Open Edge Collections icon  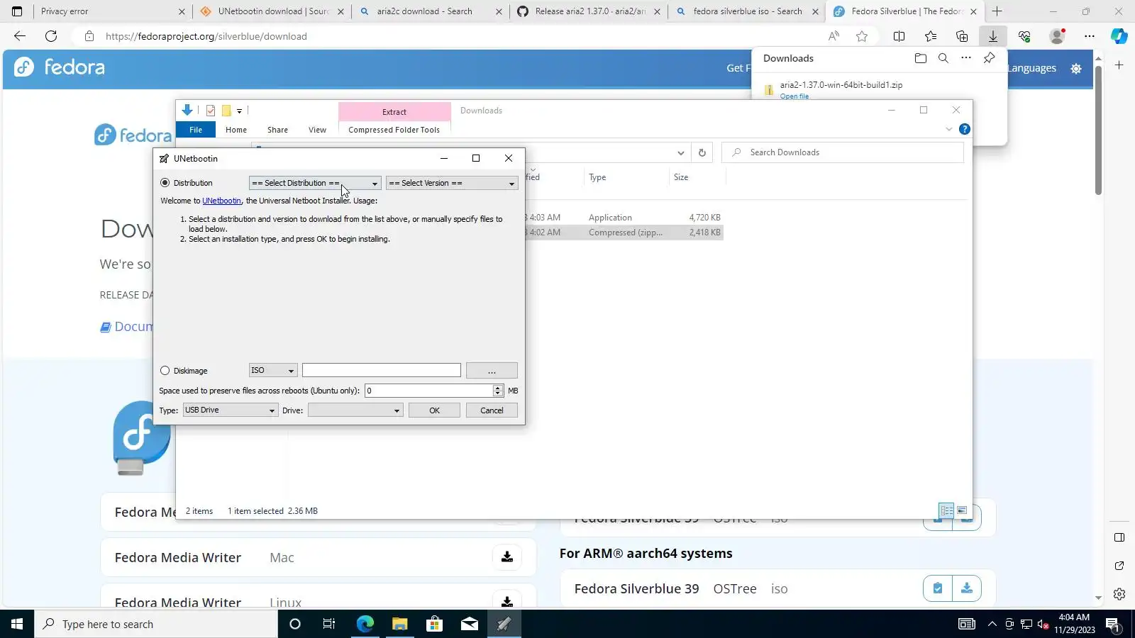pyautogui.click(x=962, y=36)
